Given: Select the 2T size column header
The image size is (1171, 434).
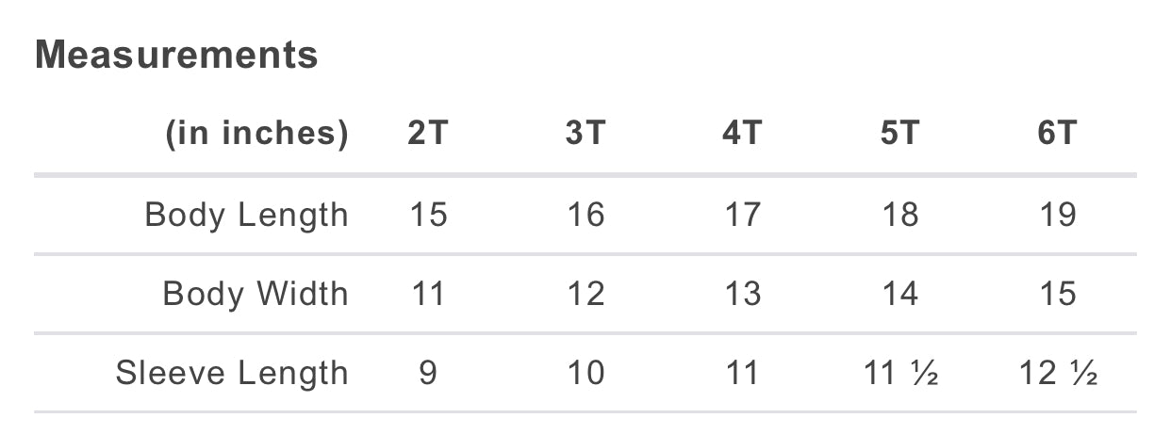Looking at the screenshot, I should (x=428, y=134).
